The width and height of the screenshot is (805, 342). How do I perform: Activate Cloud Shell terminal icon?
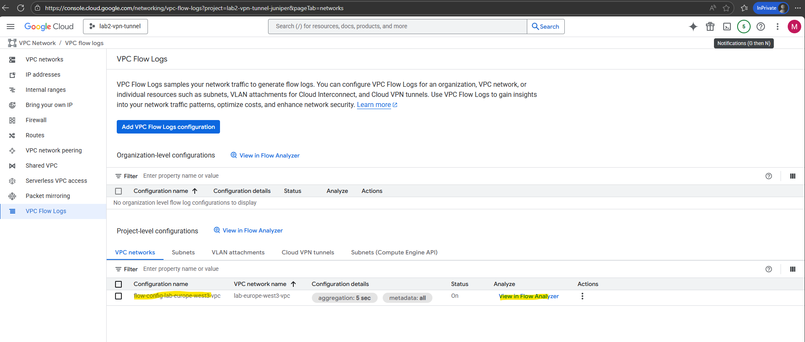727,27
